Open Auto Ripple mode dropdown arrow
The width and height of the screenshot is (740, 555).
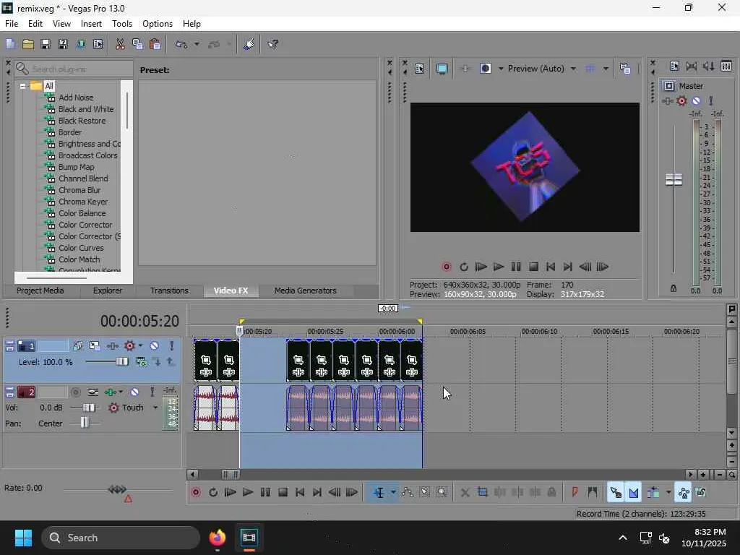click(668, 492)
